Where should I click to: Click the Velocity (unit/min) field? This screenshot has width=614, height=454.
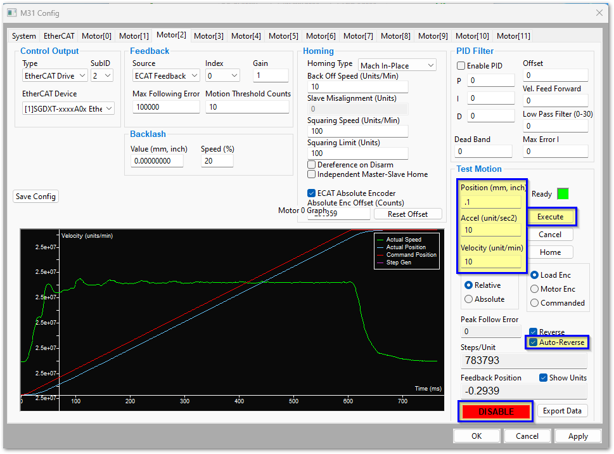(490, 262)
